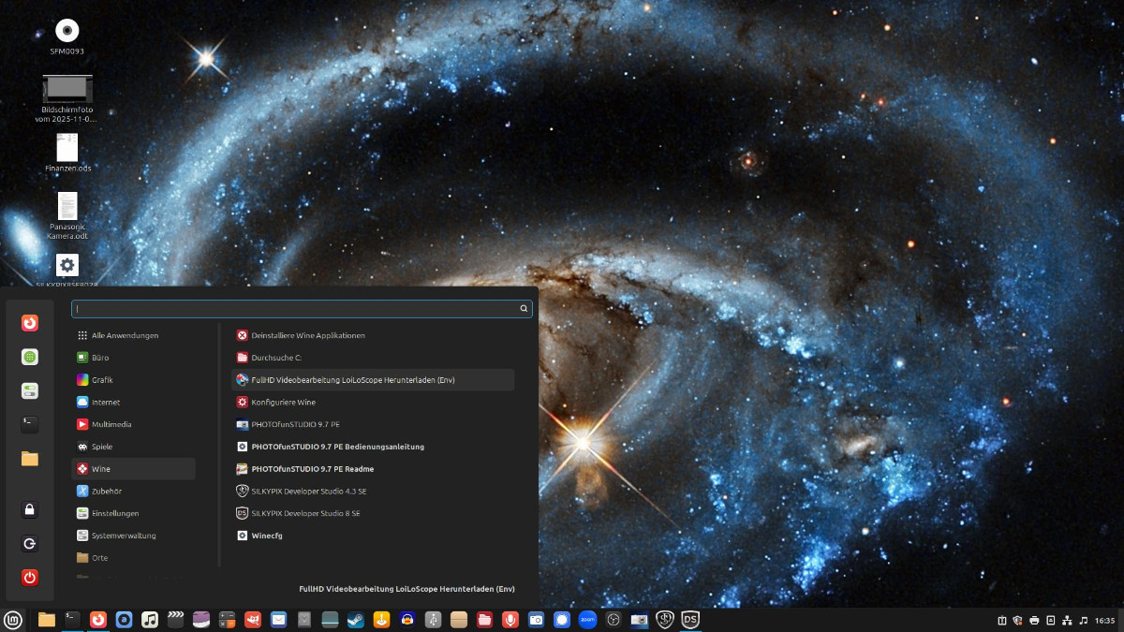Screen dimensions: 1124x632
Task: Launch SILKYPIX Developer Studio 8 SE
Action: click(x=305, y=513)
